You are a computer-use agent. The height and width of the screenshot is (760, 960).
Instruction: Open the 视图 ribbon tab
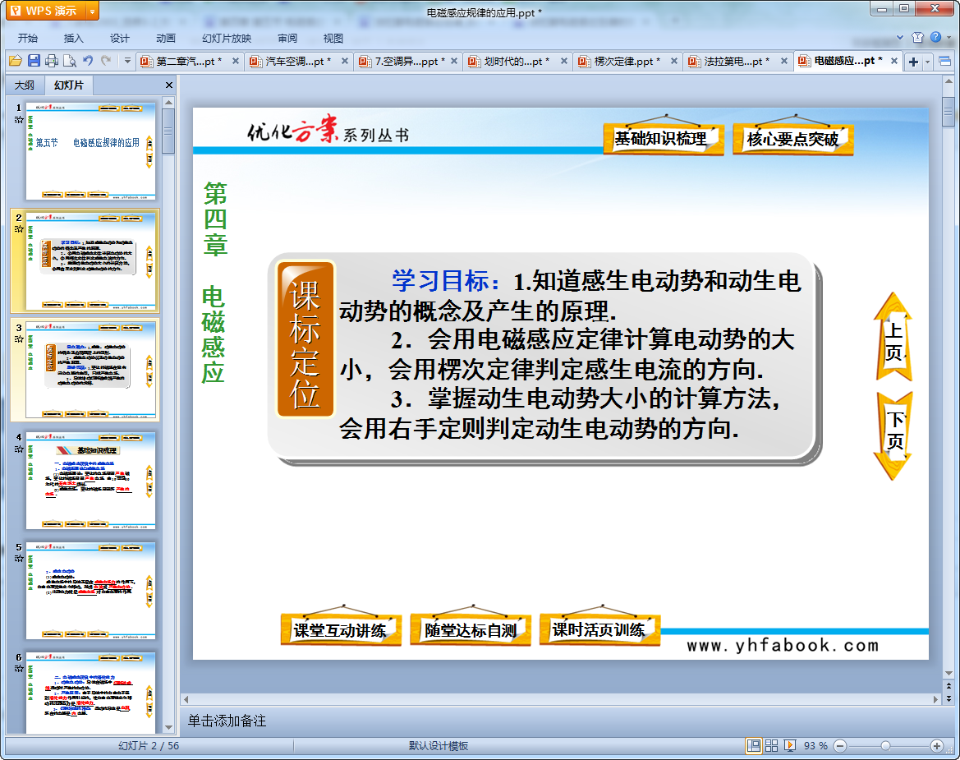[333, 38]
